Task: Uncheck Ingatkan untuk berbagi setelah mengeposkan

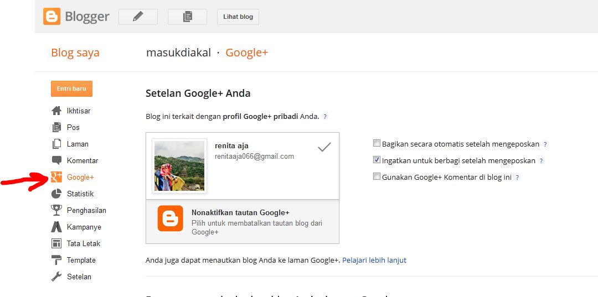Action: click(377, 160)
